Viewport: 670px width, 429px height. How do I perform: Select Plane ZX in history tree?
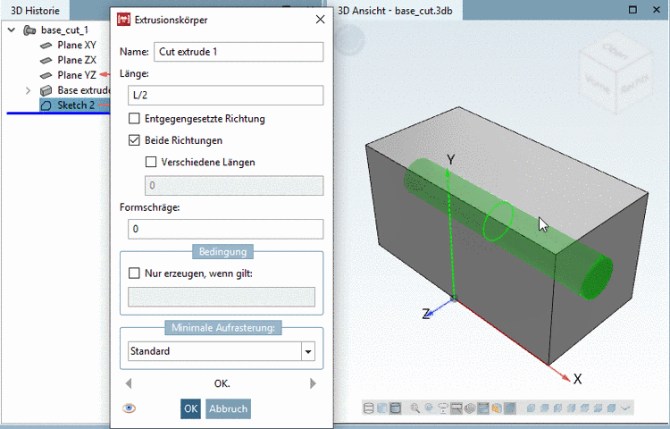[x=77, y=60]
